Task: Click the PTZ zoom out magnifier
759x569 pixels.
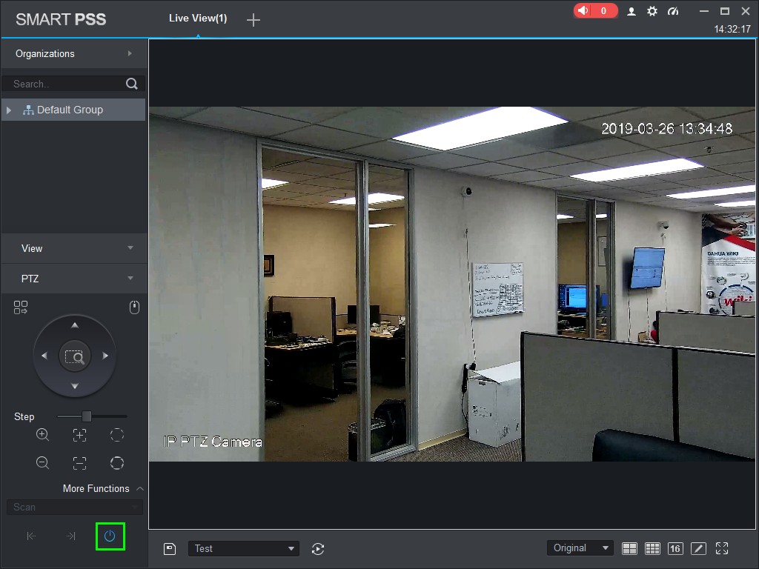Action: [x=42, y=463]
